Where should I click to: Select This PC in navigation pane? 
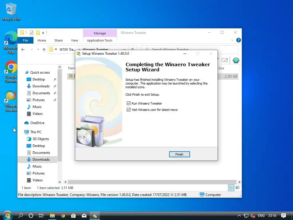36,132
